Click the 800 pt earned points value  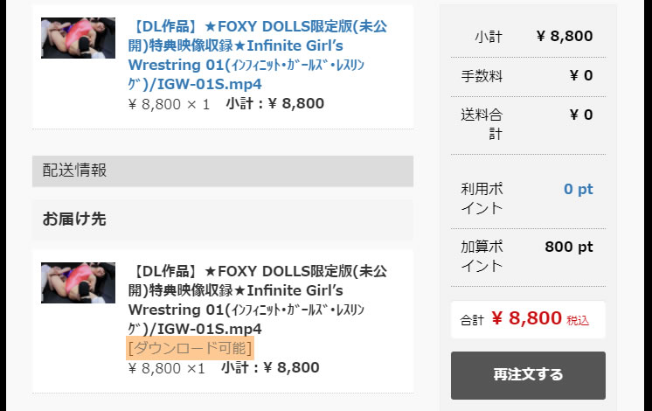click(569, 247)
